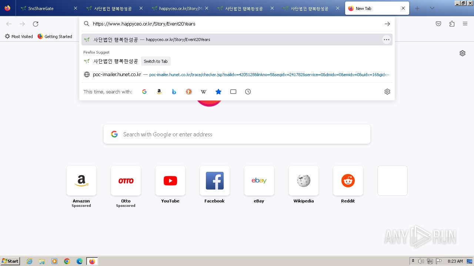Reload the current page
This screenshot has height=266, width=474.
pyautogui.click(x=36, y=24)
